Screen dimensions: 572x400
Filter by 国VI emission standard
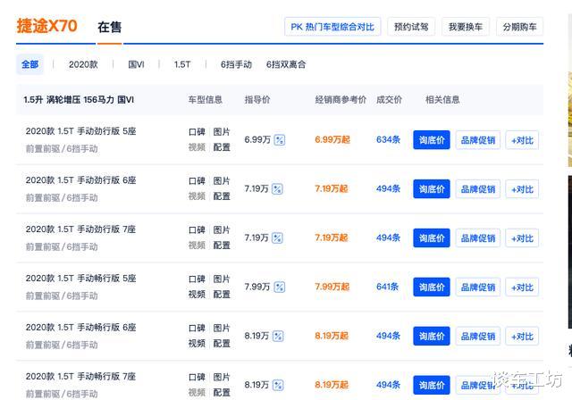pyautogui.click(x=136, y=64)
